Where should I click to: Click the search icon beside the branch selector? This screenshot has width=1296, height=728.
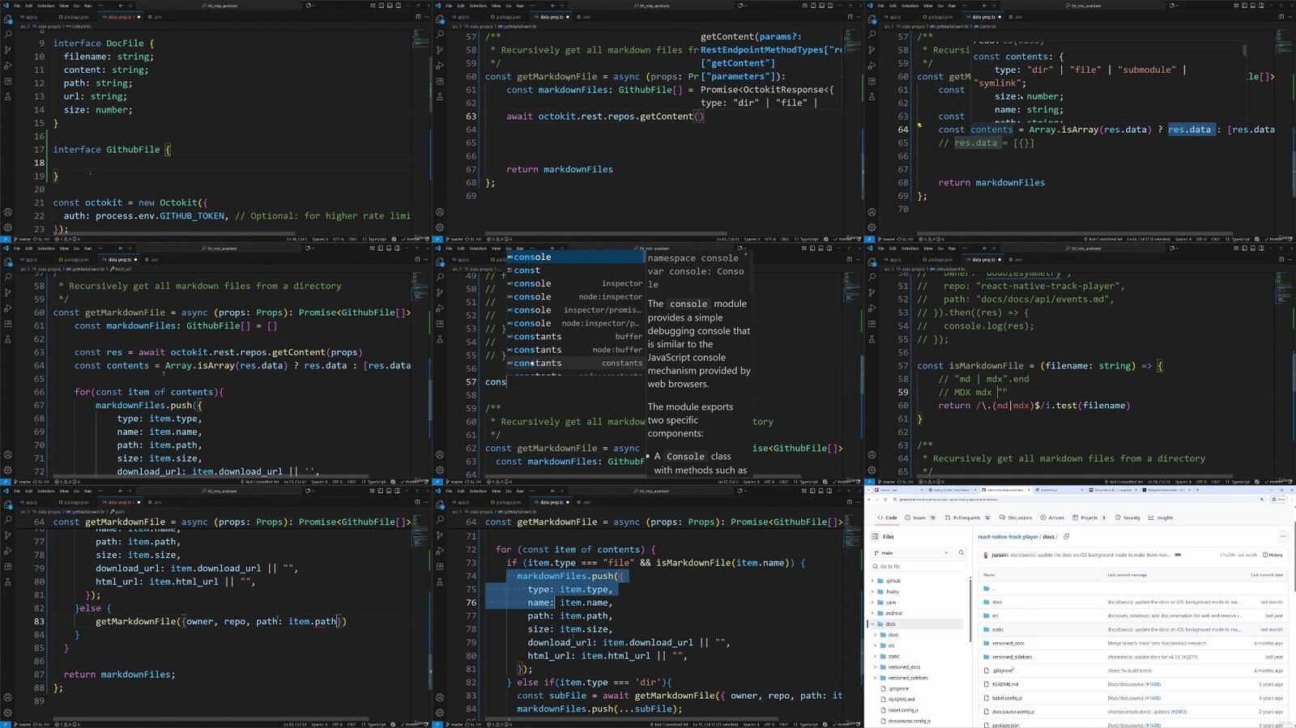961,553
